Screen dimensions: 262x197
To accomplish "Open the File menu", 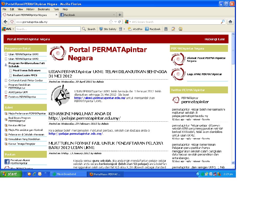I will pyautogui.click(x=5, y=9).
